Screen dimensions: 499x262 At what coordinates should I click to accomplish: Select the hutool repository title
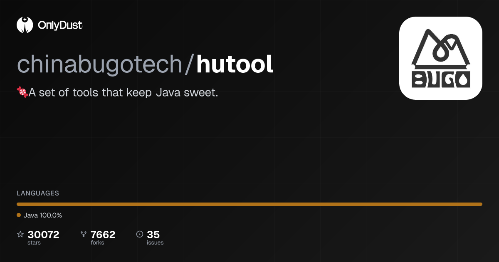[235, 64]
